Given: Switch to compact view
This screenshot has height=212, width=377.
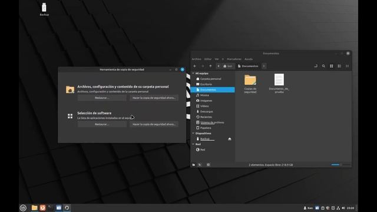Looking at the screenshot, I should pos(347,66).
